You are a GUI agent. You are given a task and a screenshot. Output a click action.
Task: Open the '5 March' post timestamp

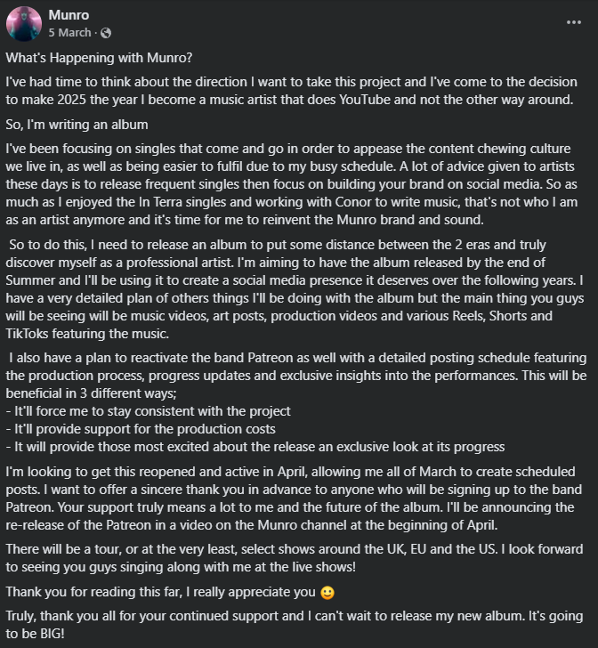click(69, 33)
